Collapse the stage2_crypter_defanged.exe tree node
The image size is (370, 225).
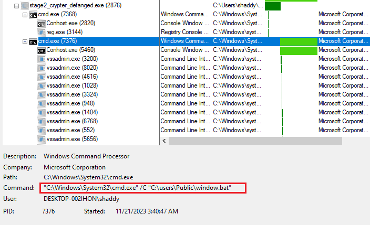tap(16, 6)
